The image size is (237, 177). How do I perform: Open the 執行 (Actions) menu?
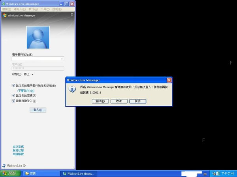[x=33, y=9]
